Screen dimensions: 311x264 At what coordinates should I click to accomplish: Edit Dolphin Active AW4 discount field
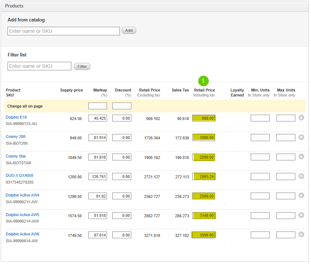click(x=122, y=196)
